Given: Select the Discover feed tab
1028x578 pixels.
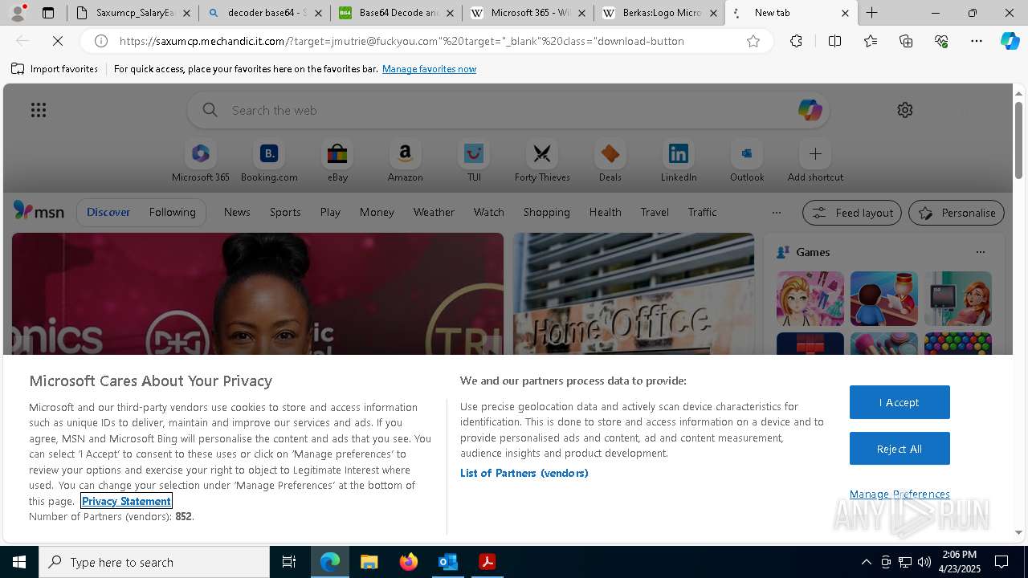Looking at the screenshot, I should pos(108,212).
